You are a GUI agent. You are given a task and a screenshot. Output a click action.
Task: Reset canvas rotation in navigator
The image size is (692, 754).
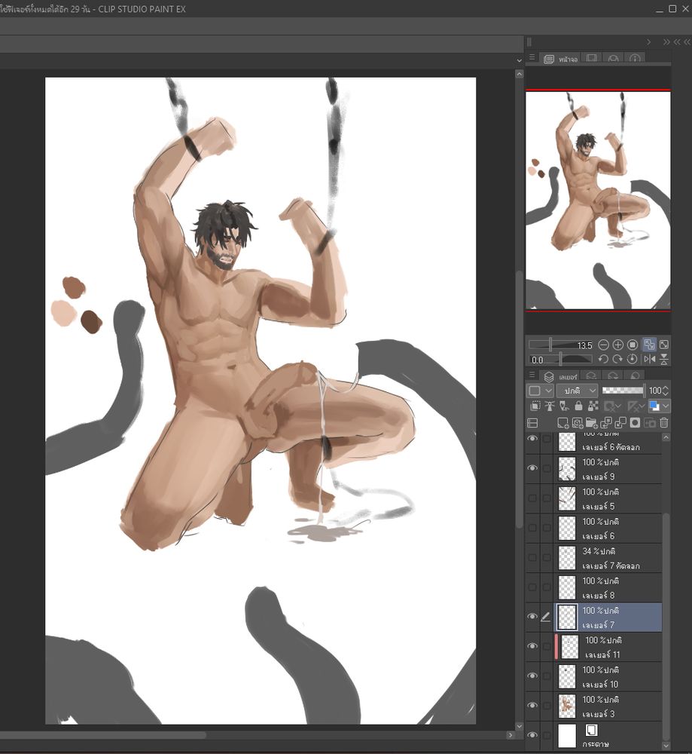[632, 359]
